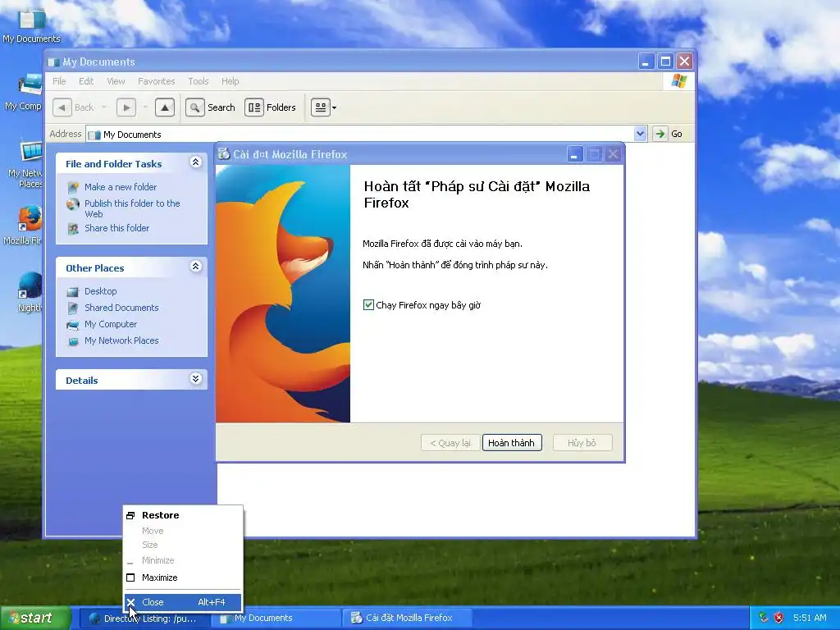840x630 pixels.
Task: Switch to My Documents taskbar button
Action: pyautogui.click(x=275, y=619)
